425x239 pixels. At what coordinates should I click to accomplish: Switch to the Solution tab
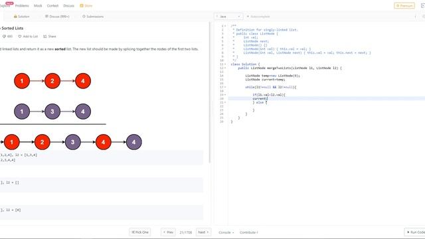21,17
